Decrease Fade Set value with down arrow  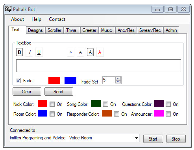click(118, 82)
